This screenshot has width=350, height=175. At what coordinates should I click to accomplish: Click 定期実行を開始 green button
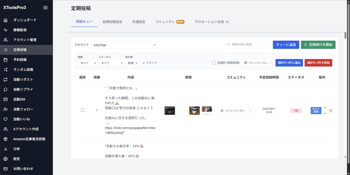318,45
